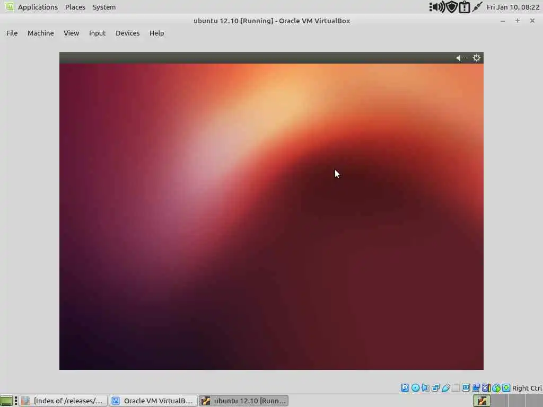
Task: Minimize the ubuntu 12.10 VirtualBox window
Action: coord(503,21)
